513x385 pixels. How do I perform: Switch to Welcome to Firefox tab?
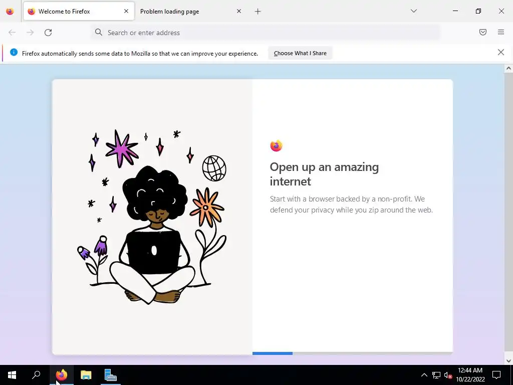(x=79, y=12)
